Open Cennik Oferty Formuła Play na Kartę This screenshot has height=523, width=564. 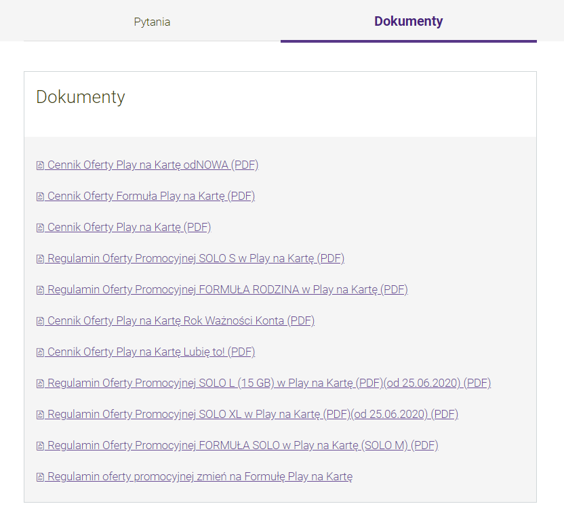pyautogui.click(x=150, y=196)
